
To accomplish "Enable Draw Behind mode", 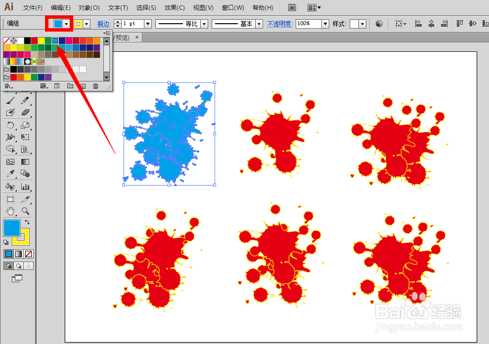I will pos(19,266).
